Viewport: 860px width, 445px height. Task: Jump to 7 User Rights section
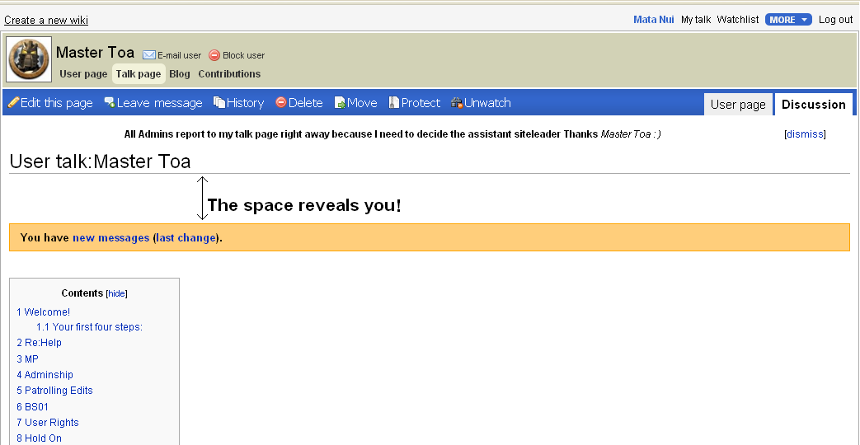pyautogui.click(x=48, y=423)
